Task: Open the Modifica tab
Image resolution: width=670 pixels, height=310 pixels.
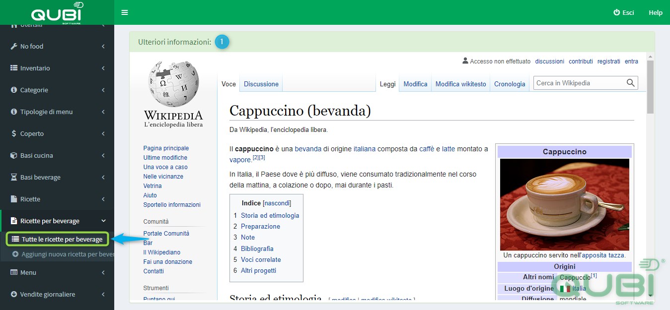Action: [415, 84]
